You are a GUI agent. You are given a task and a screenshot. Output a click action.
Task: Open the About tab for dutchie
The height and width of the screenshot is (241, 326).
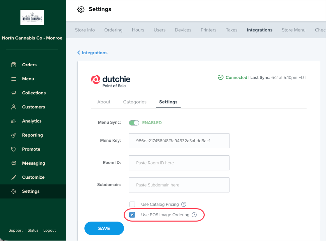coord(104,102)
